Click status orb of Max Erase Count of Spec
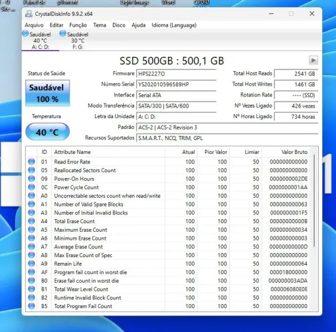 [31, 255]
